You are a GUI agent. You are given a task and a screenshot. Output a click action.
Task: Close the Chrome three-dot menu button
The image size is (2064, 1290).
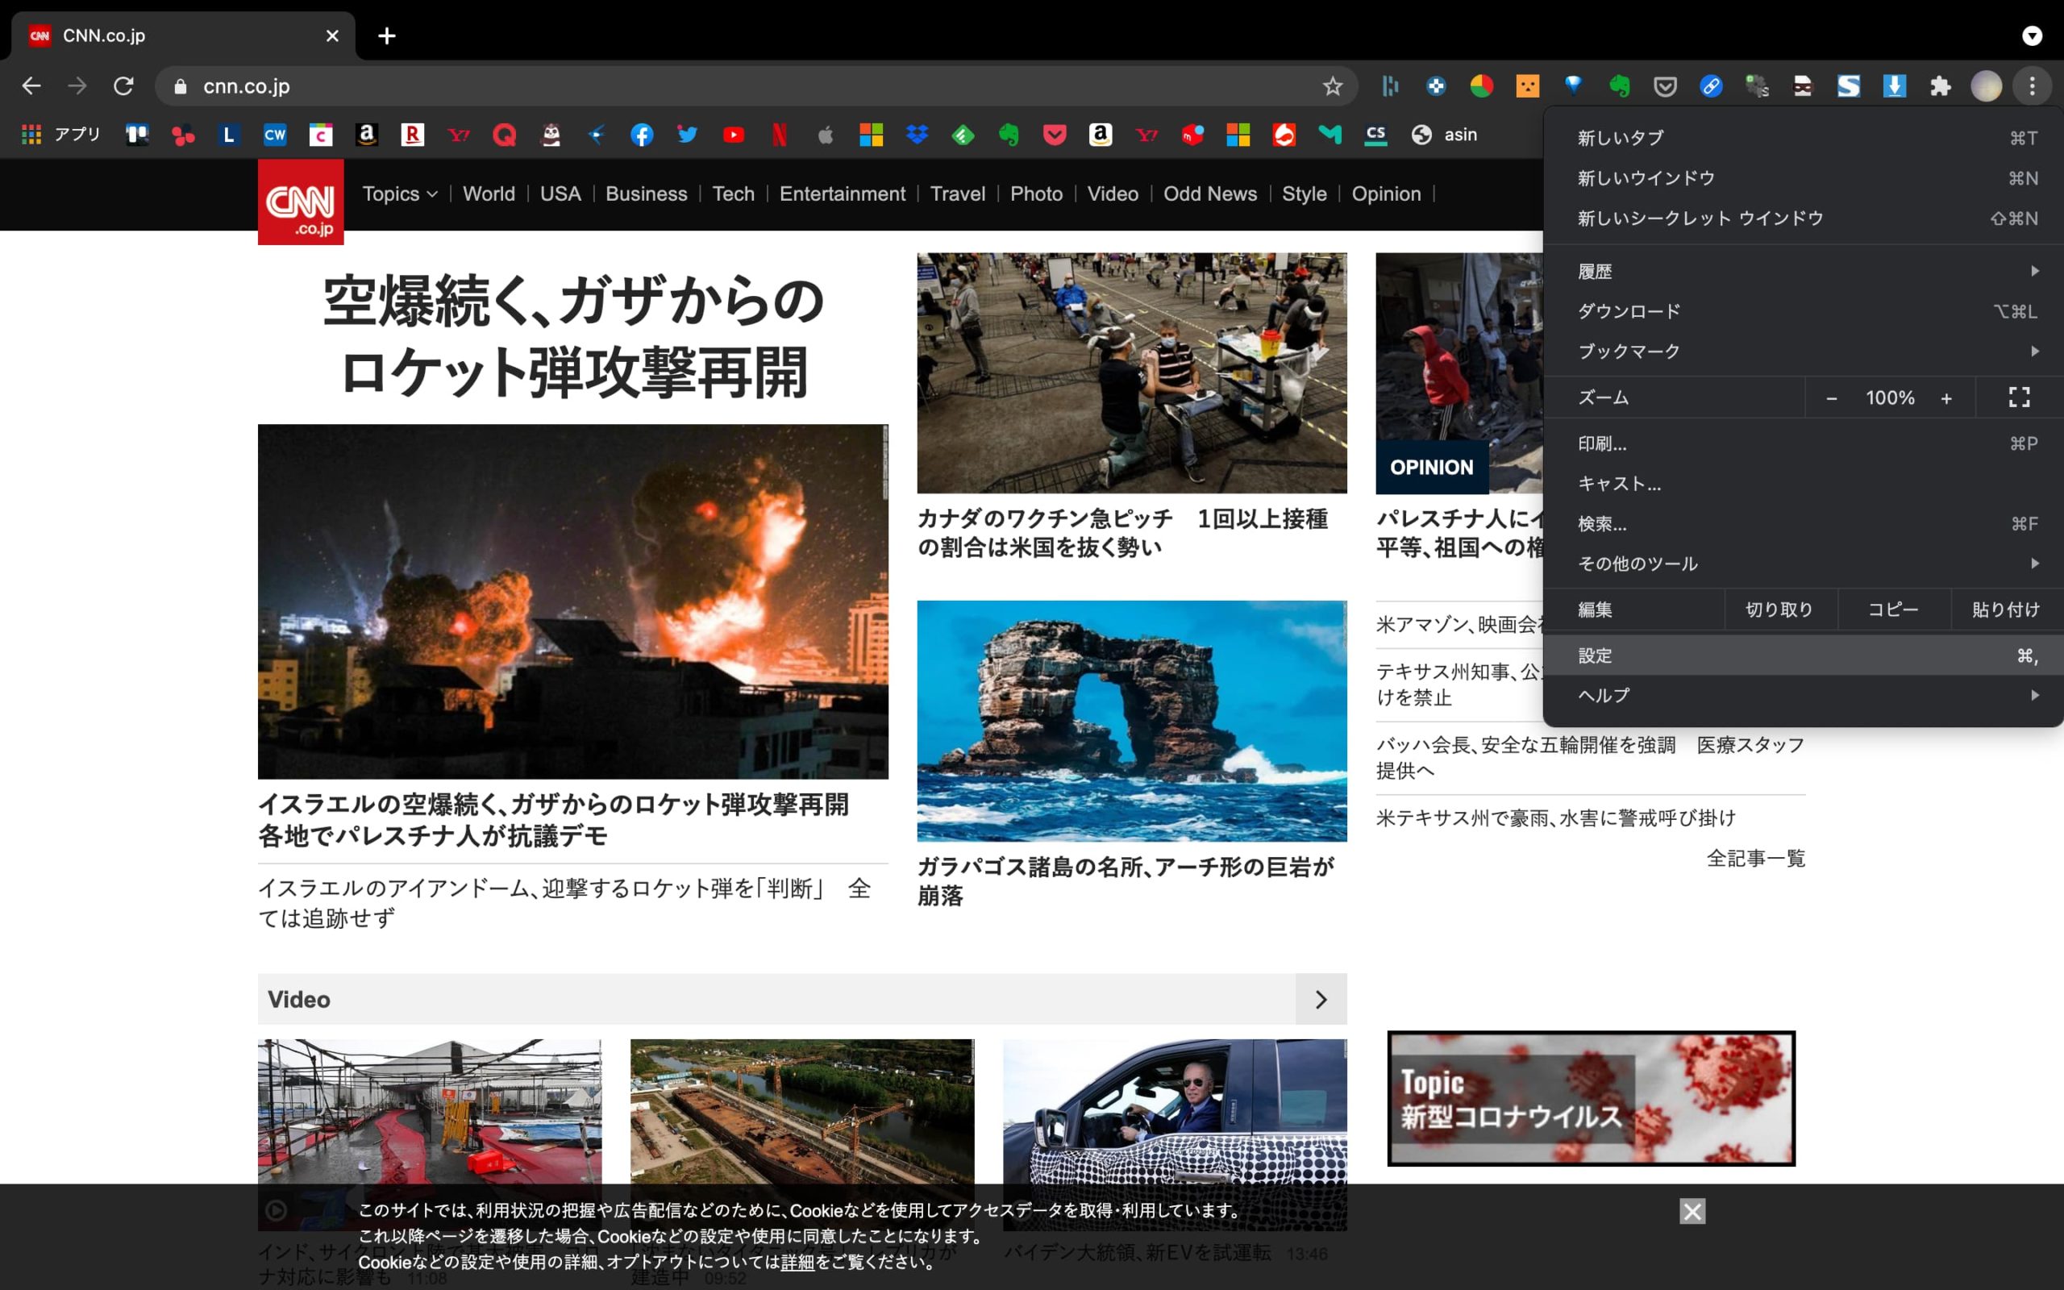click(2033, 86)
